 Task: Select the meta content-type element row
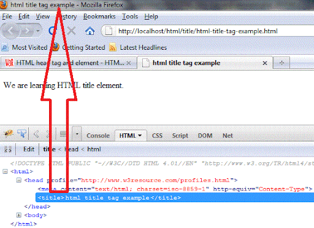pos(175,189)
